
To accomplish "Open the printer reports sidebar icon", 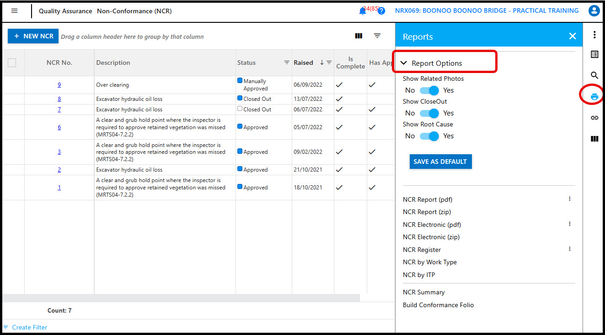I will (594, 96).
